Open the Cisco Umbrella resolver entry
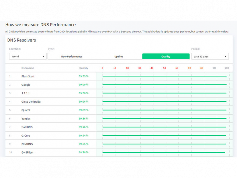The height and width of the screenshot is (178, 237). (x=31, y=102)
